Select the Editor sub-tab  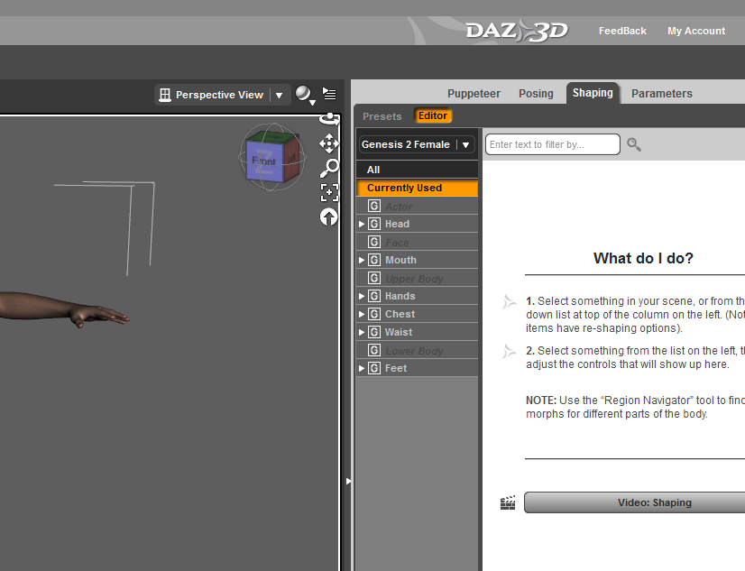click(x=432, y=115)
